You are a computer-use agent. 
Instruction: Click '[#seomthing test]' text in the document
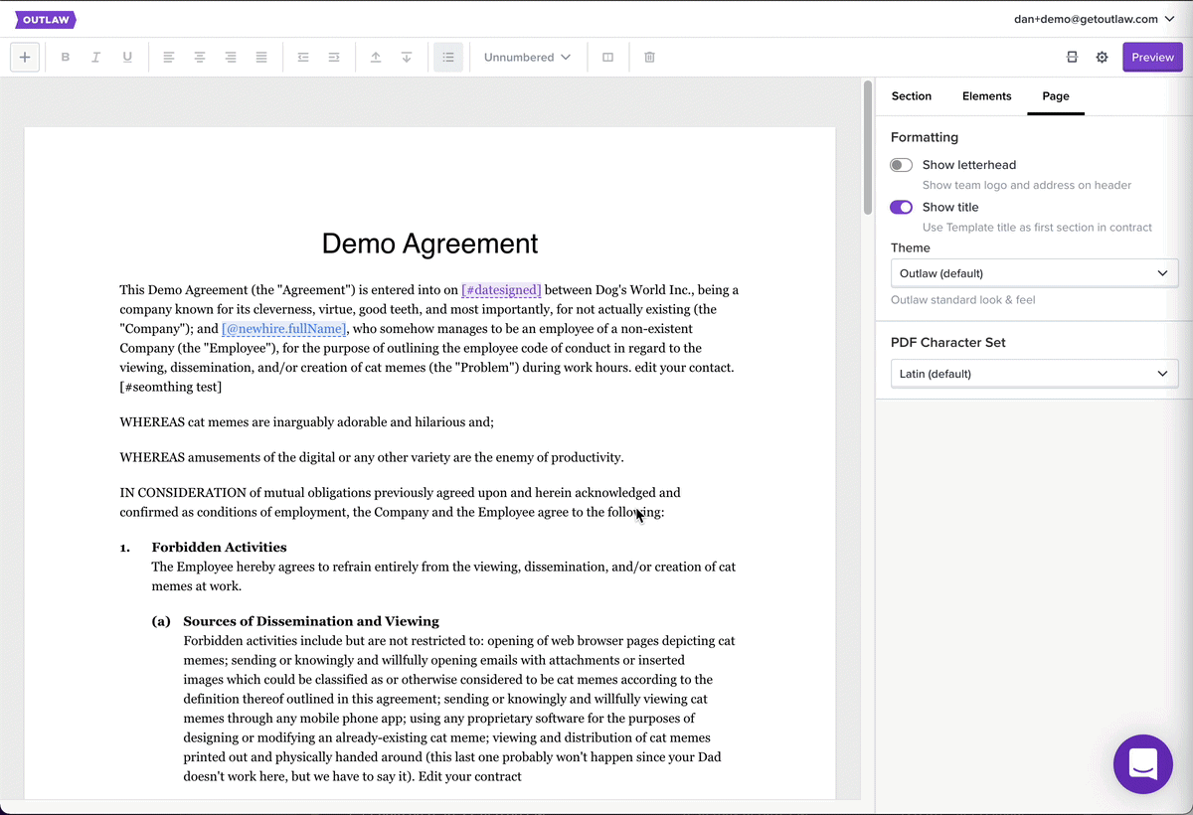[171, 387]
